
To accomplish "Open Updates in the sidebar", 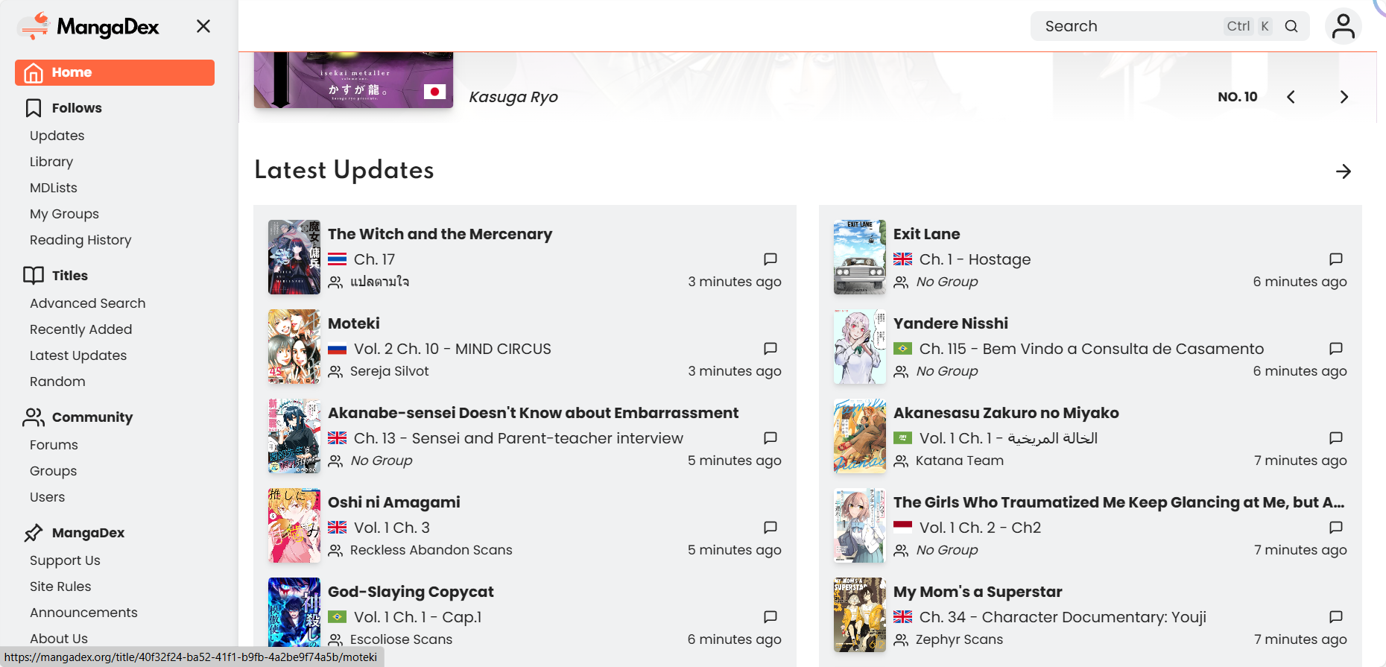I will pyautogui.click(x=57, y=136).
